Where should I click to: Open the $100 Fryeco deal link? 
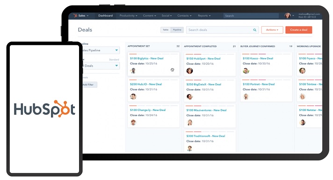(311, 58)
